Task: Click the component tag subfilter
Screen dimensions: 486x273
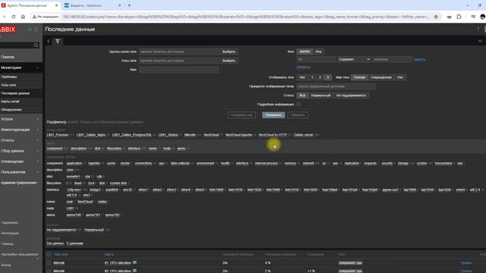Action: coord(55,149)
